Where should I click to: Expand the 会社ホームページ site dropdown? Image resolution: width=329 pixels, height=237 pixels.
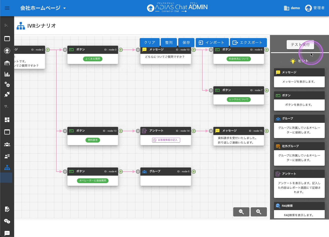[43, 8]
